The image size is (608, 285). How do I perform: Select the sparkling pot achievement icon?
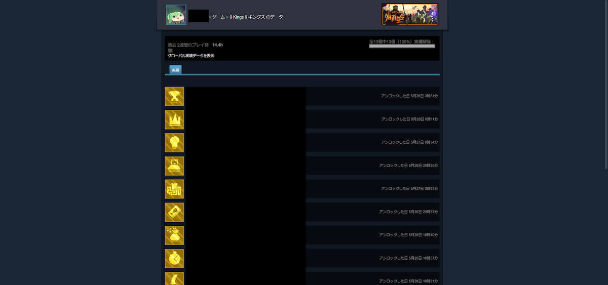click(174, 235)
